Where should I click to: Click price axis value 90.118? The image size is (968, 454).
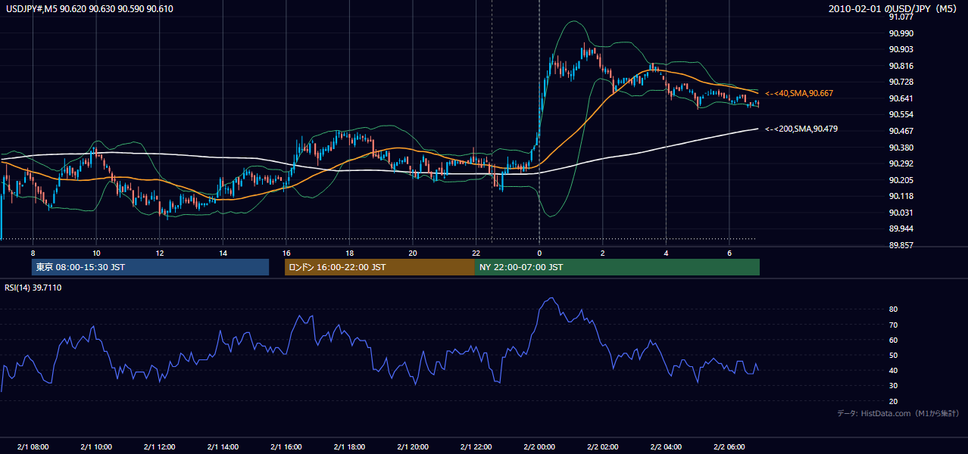click(901, 196)
